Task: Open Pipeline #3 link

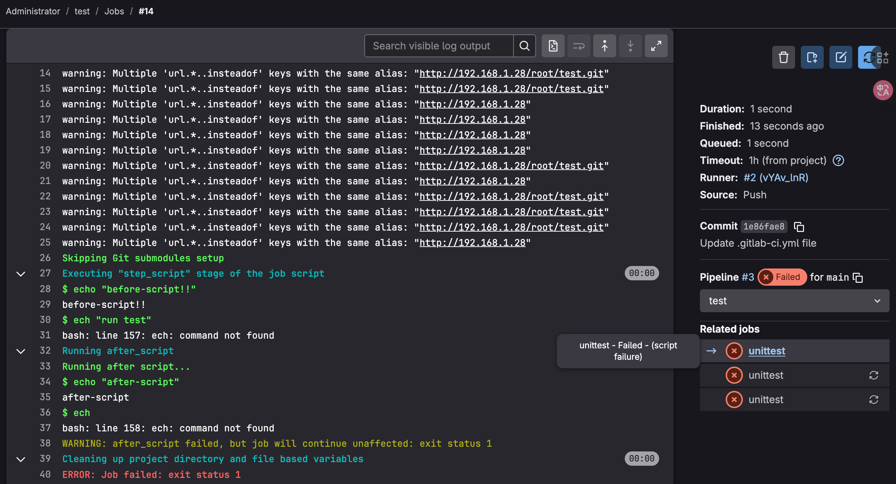Action: click(748, 277)
